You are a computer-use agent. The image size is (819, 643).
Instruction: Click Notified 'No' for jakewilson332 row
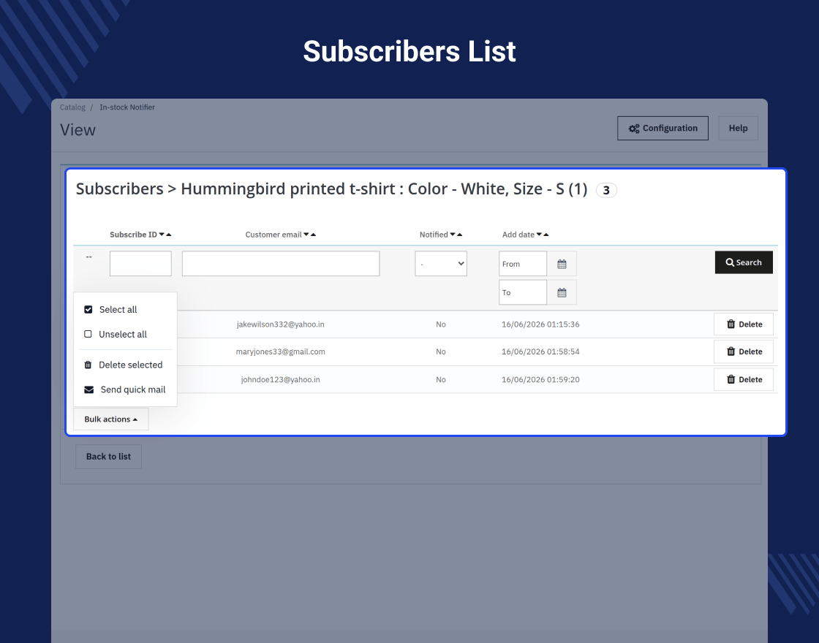441,324
